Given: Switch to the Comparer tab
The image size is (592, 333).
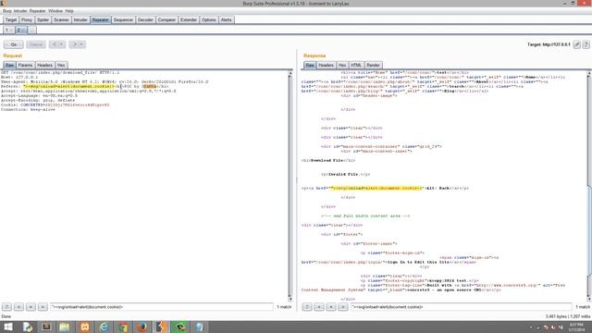Looking at the screenshot, I should click(x=166, y=20).
